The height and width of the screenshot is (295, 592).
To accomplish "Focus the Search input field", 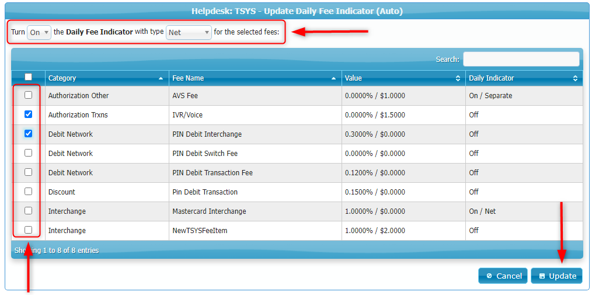I will (521, 60).
